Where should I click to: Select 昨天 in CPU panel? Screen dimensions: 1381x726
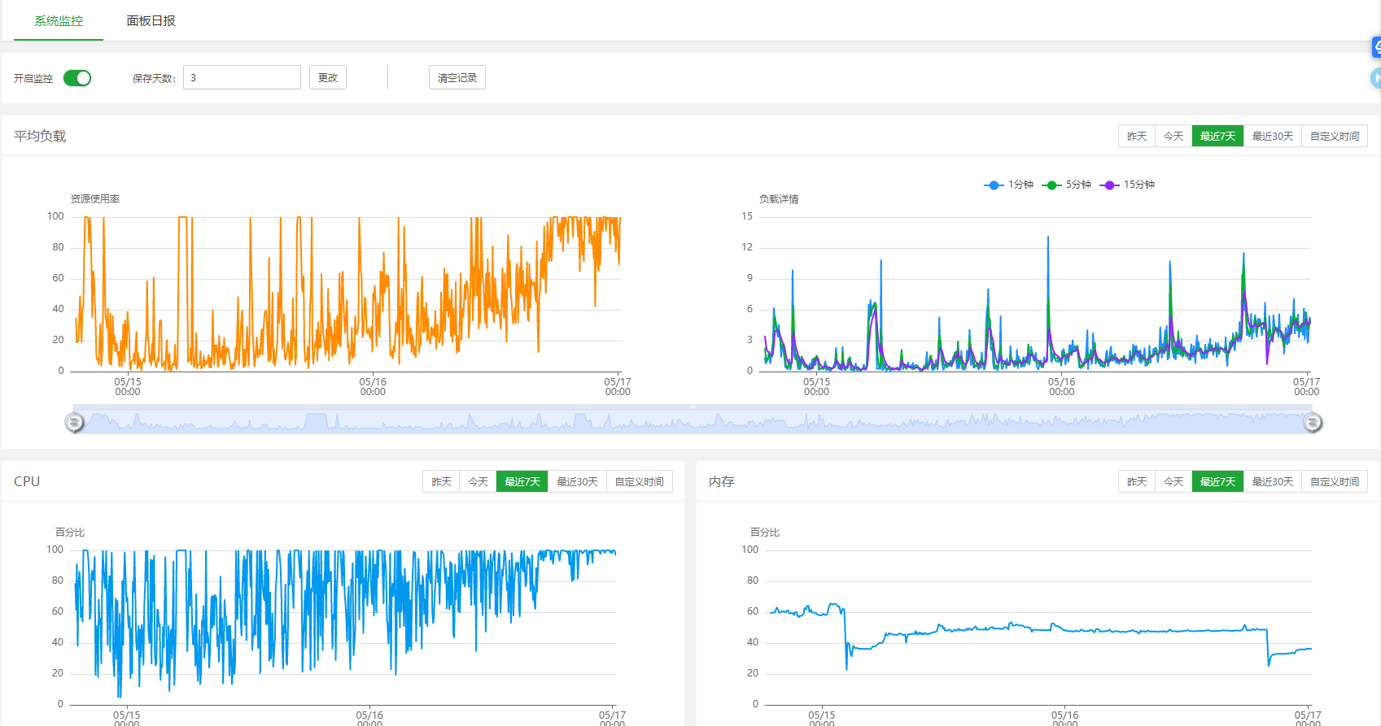pos(441,481)
